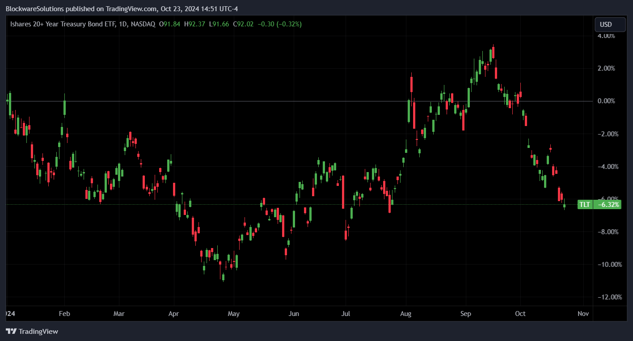Click the Mar label on time axis

pos(118,314)
